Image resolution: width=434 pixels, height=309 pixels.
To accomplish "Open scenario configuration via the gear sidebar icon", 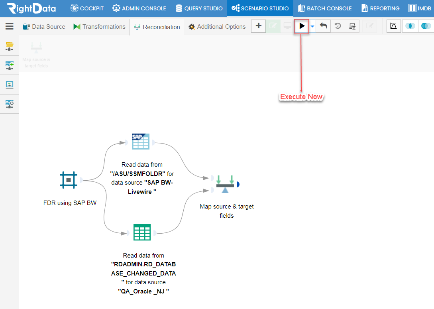I will 9,104.
